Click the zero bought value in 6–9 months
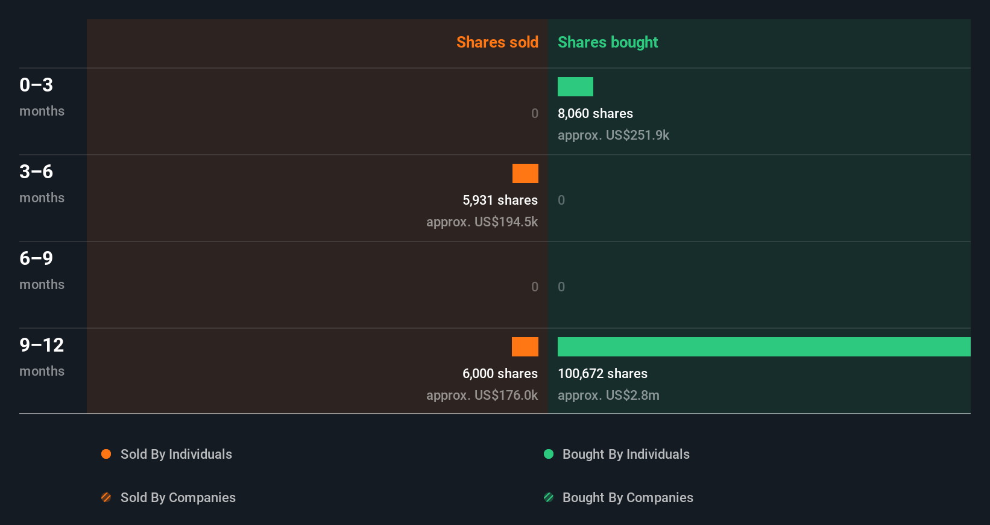The height and width of the screenshot is (525, 990). 561,287
